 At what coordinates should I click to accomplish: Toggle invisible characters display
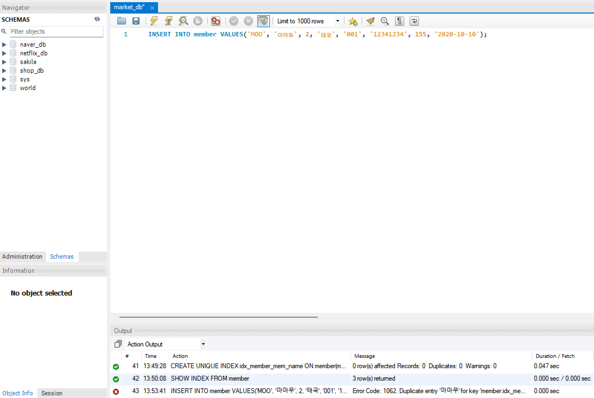[x=399, y=21]
